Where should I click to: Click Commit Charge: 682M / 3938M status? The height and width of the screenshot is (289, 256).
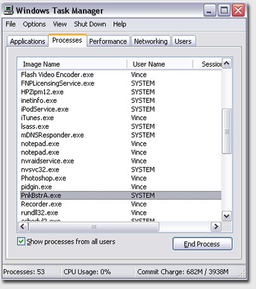(x=183, y=272)
